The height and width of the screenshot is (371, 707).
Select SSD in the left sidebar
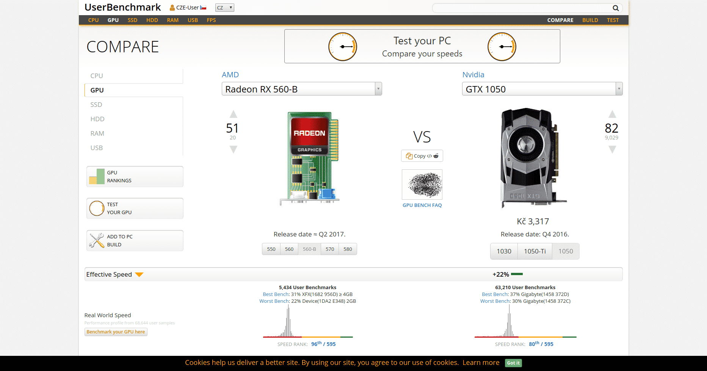pyautogui.click(x=96, y=105)
